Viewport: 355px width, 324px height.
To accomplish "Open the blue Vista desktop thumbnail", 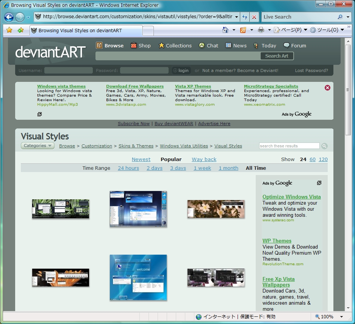I will (x=138, y=209).
